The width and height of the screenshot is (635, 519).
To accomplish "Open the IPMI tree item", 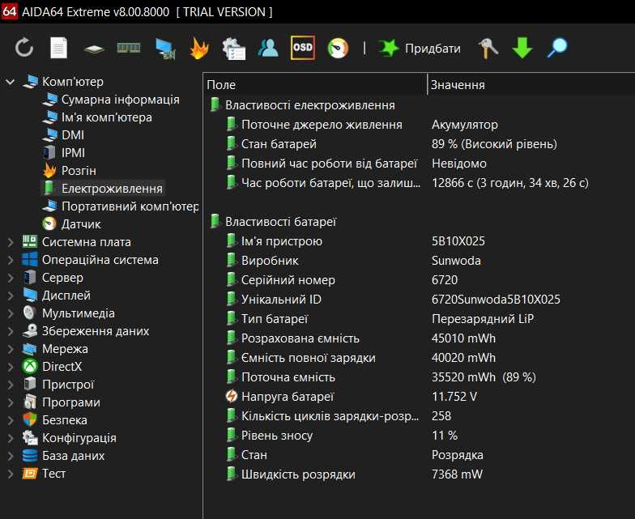I will point(73,153).
